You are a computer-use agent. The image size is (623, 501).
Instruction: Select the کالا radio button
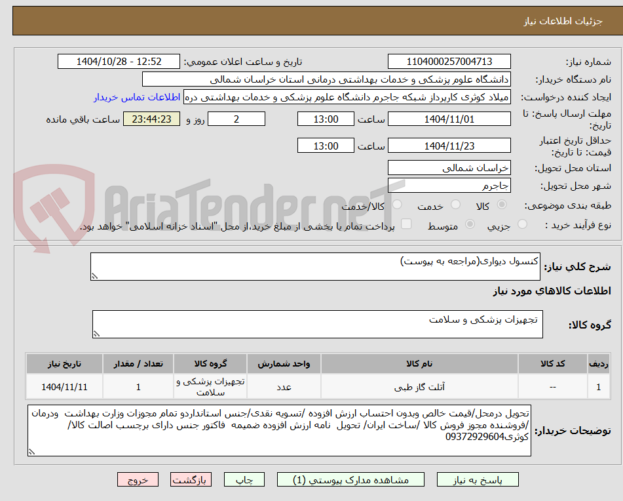[502, 205]
